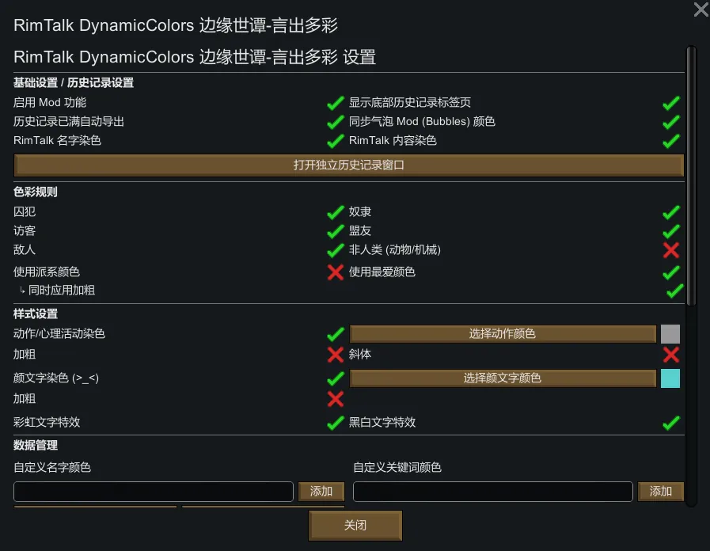Viewport: 710px width, 551px height.
Task: Toggle the 启用 Mod 功能 checkmark
Action: click(335, 103)
